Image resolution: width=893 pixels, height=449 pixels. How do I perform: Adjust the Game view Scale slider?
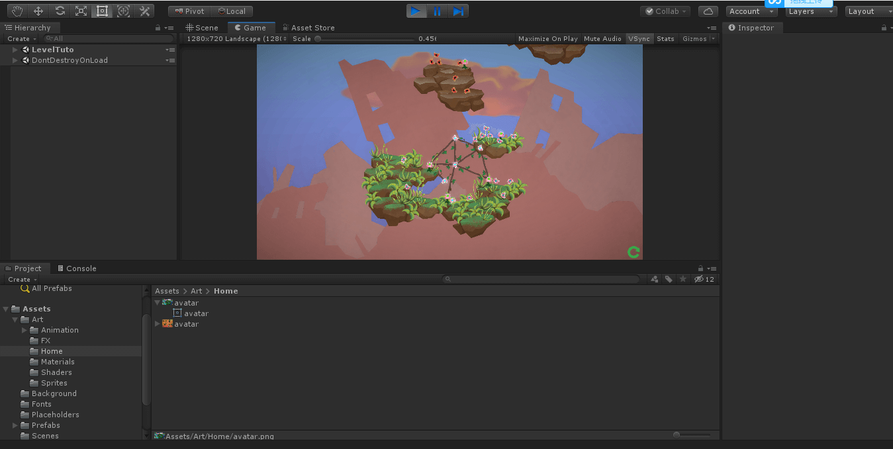[x=366, y=38]
